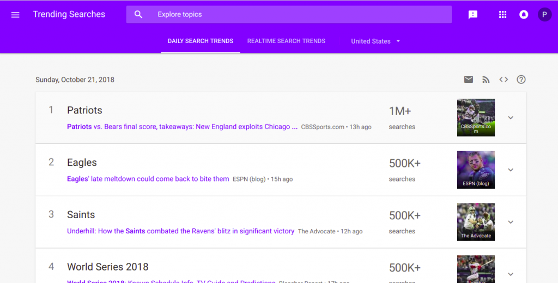Subscribe via the email envelope icon

(x=468, y=80)
